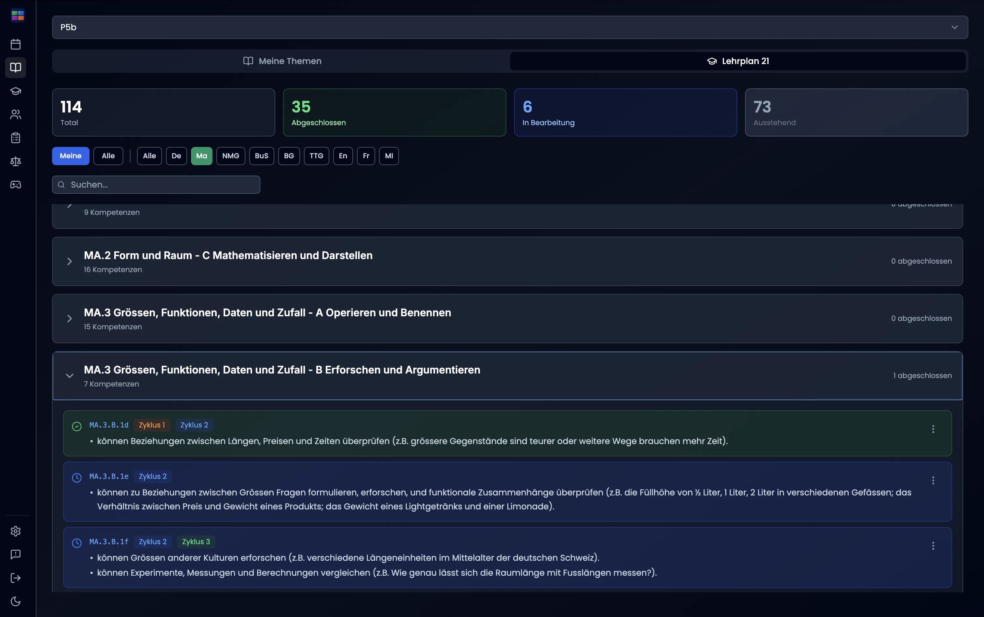
Task: Open the feedback message sidebar icon
Action: tap(16, 554)
